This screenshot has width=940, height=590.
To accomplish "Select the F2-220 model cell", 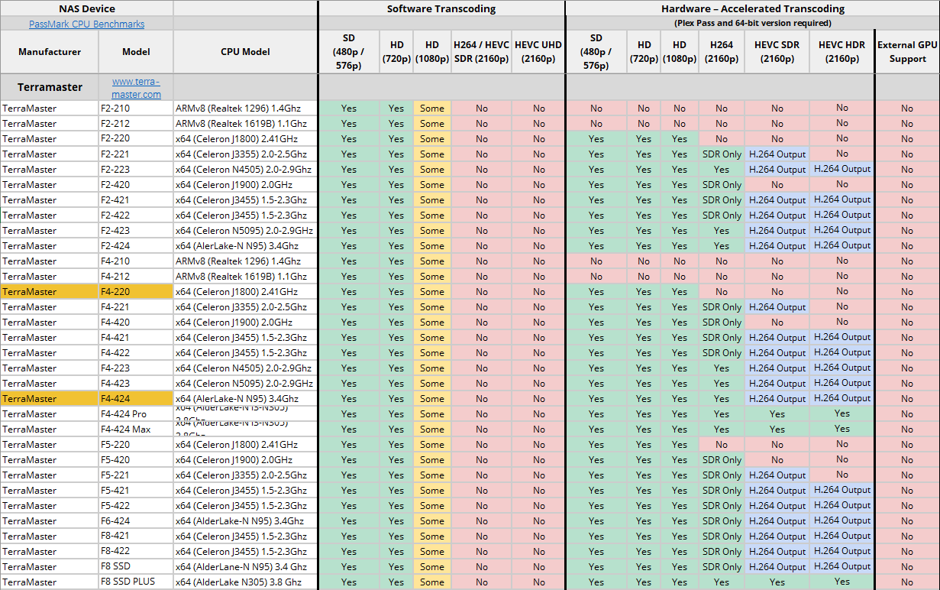I will coord(136,138).
